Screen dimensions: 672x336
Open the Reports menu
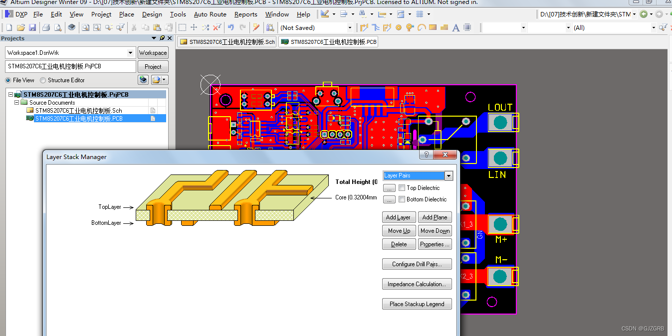[246, 14]
